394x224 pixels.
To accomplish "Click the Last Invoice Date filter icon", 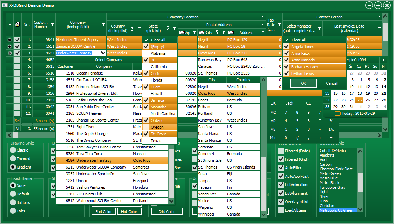I will click(x=380, y=28).
